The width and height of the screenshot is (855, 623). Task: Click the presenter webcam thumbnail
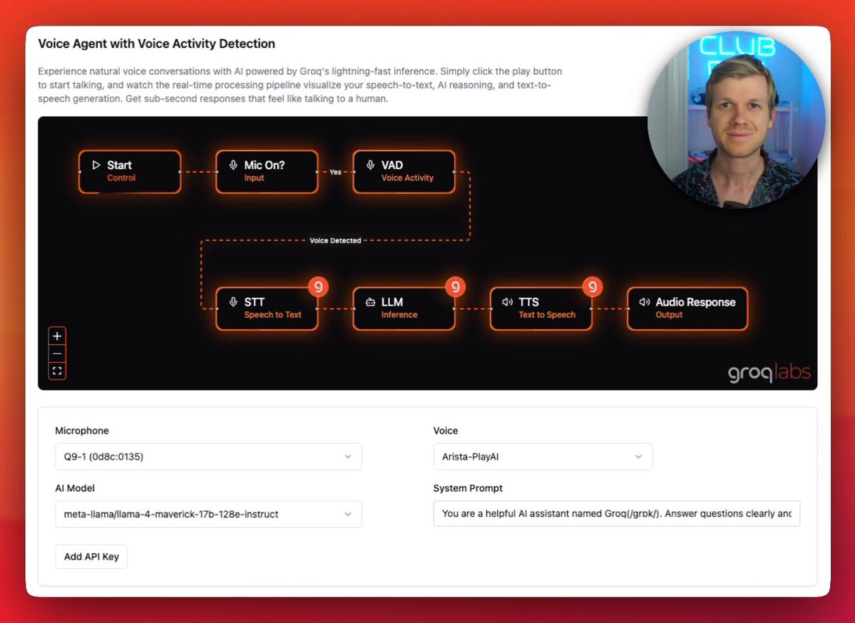tap(736, 119)
